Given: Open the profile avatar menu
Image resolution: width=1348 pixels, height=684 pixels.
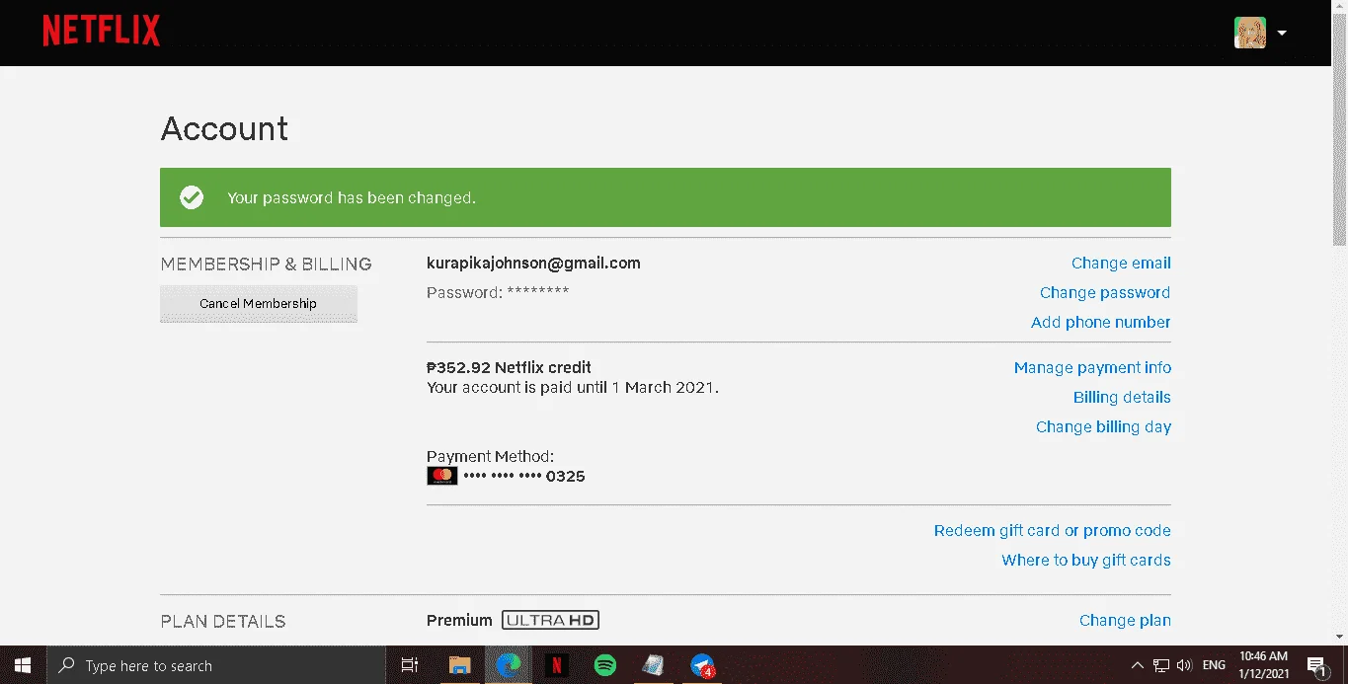Looking at the screenshot, I should click(x=1250, y=33).
